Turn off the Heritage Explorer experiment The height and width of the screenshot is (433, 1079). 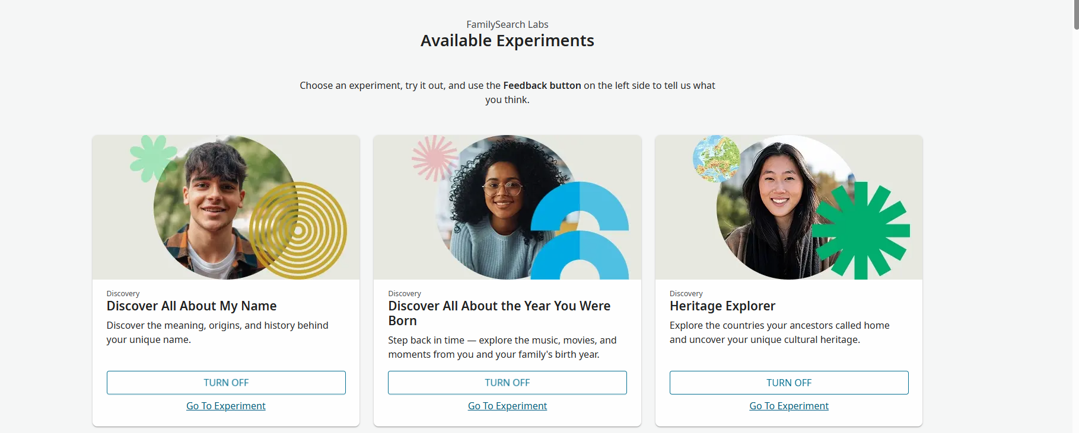coord(789,383)
